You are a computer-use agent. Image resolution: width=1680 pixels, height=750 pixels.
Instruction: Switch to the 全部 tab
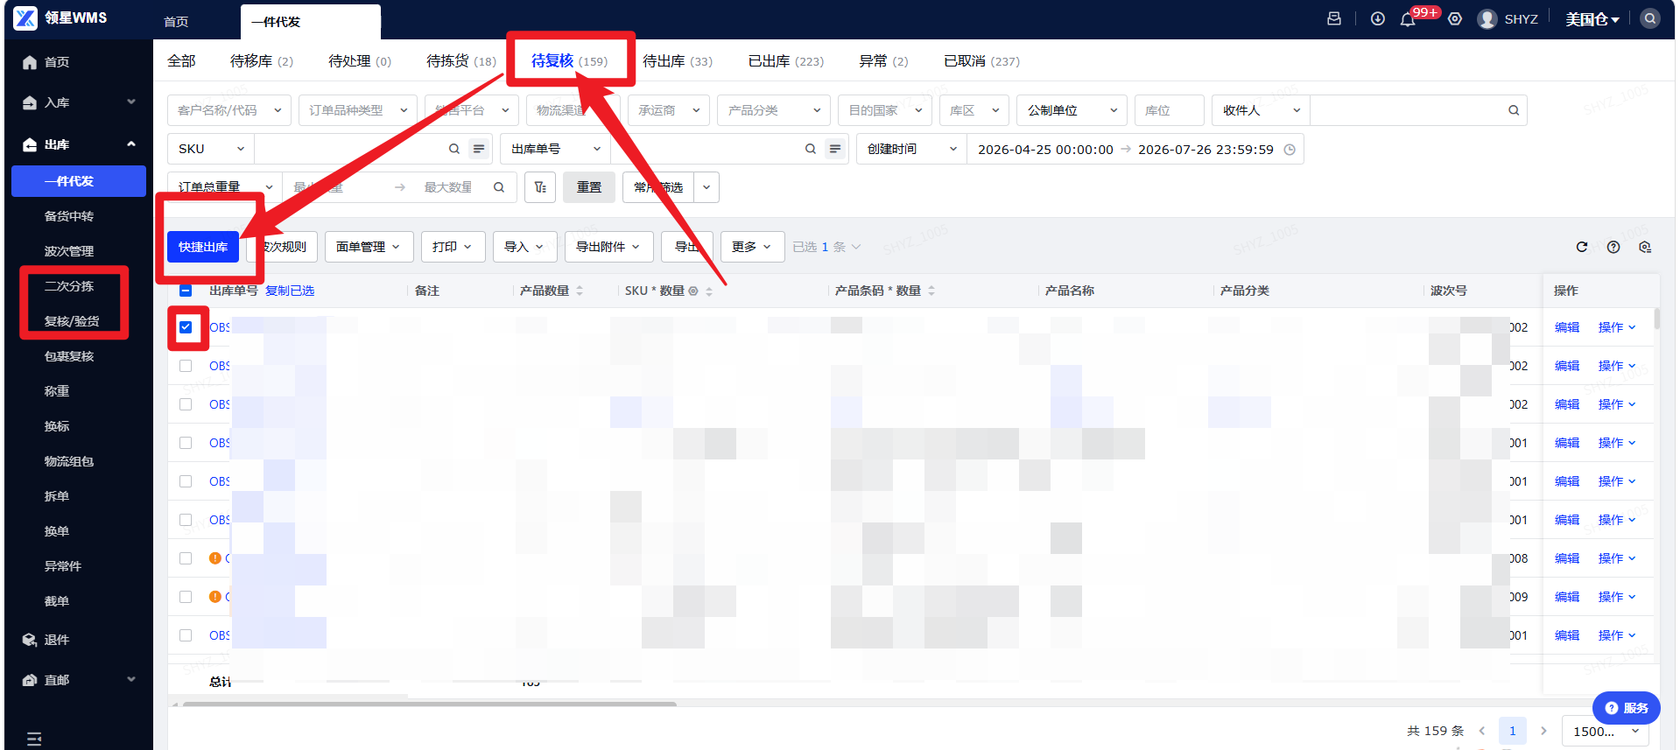click(181, 61)
